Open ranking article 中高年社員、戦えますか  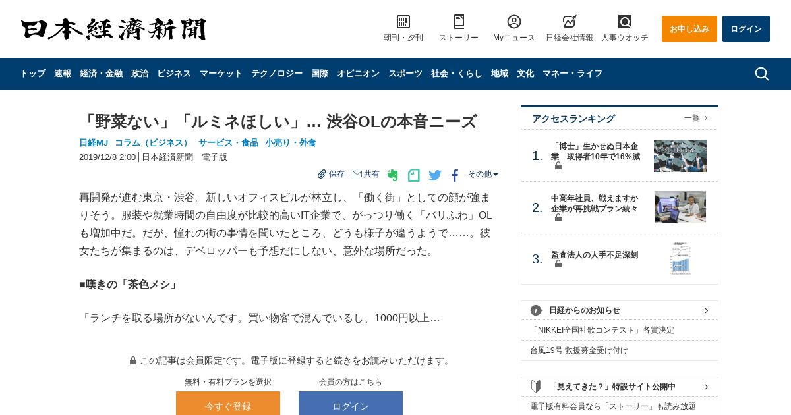[x=595, y=203]
